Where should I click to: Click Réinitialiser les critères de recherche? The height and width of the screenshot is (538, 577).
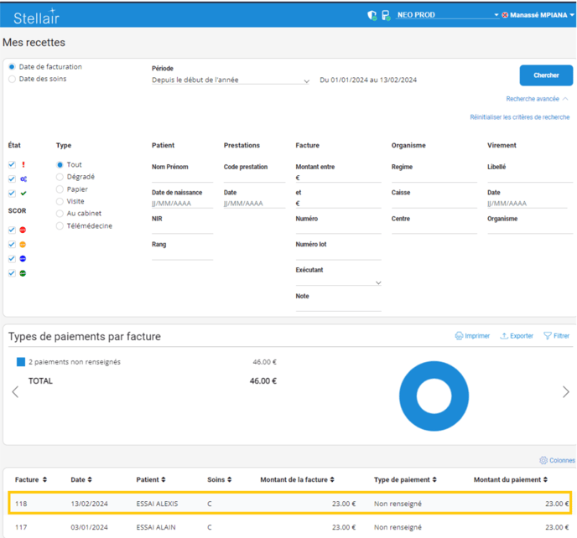(x=519, y=117)
